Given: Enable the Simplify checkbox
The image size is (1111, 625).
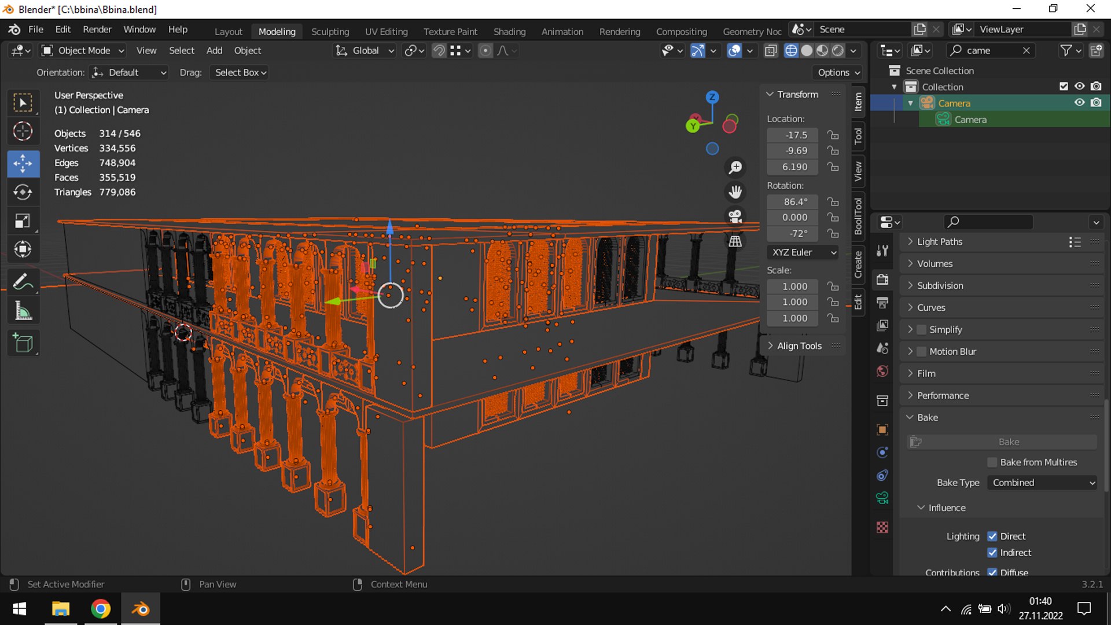Looking at the screenshot, I should pyautogui.click(x=922, y=330).
